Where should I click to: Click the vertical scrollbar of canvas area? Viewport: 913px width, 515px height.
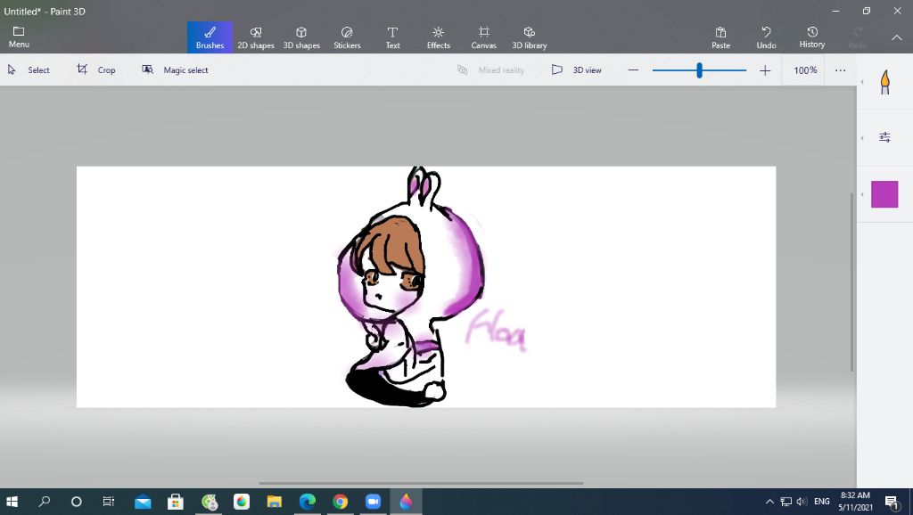pyautogui.click(x=851, y=282)
